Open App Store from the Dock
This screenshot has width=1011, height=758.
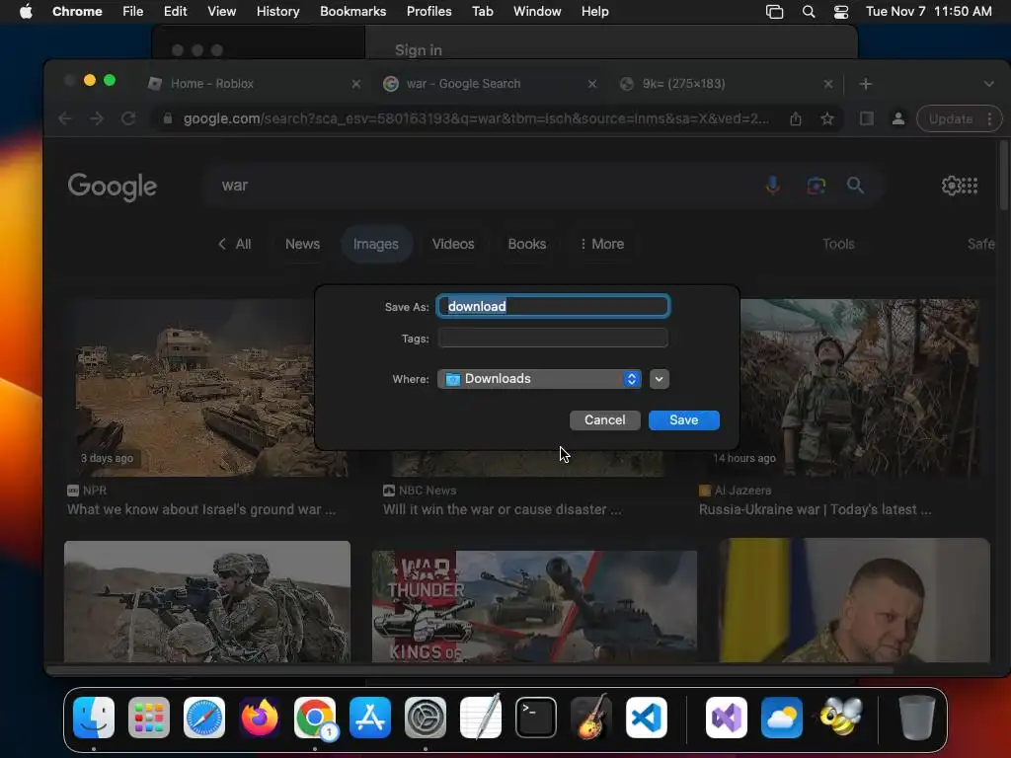(370, 718)
